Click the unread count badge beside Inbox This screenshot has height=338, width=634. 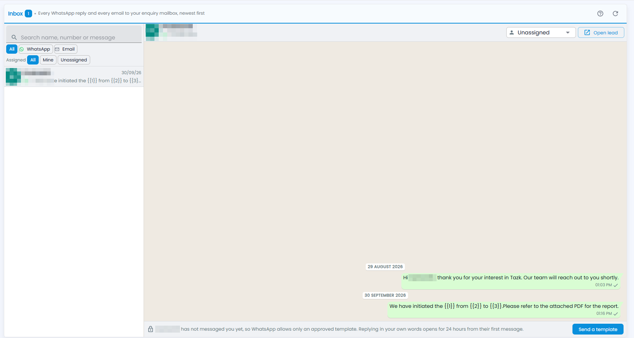(28, 14)
